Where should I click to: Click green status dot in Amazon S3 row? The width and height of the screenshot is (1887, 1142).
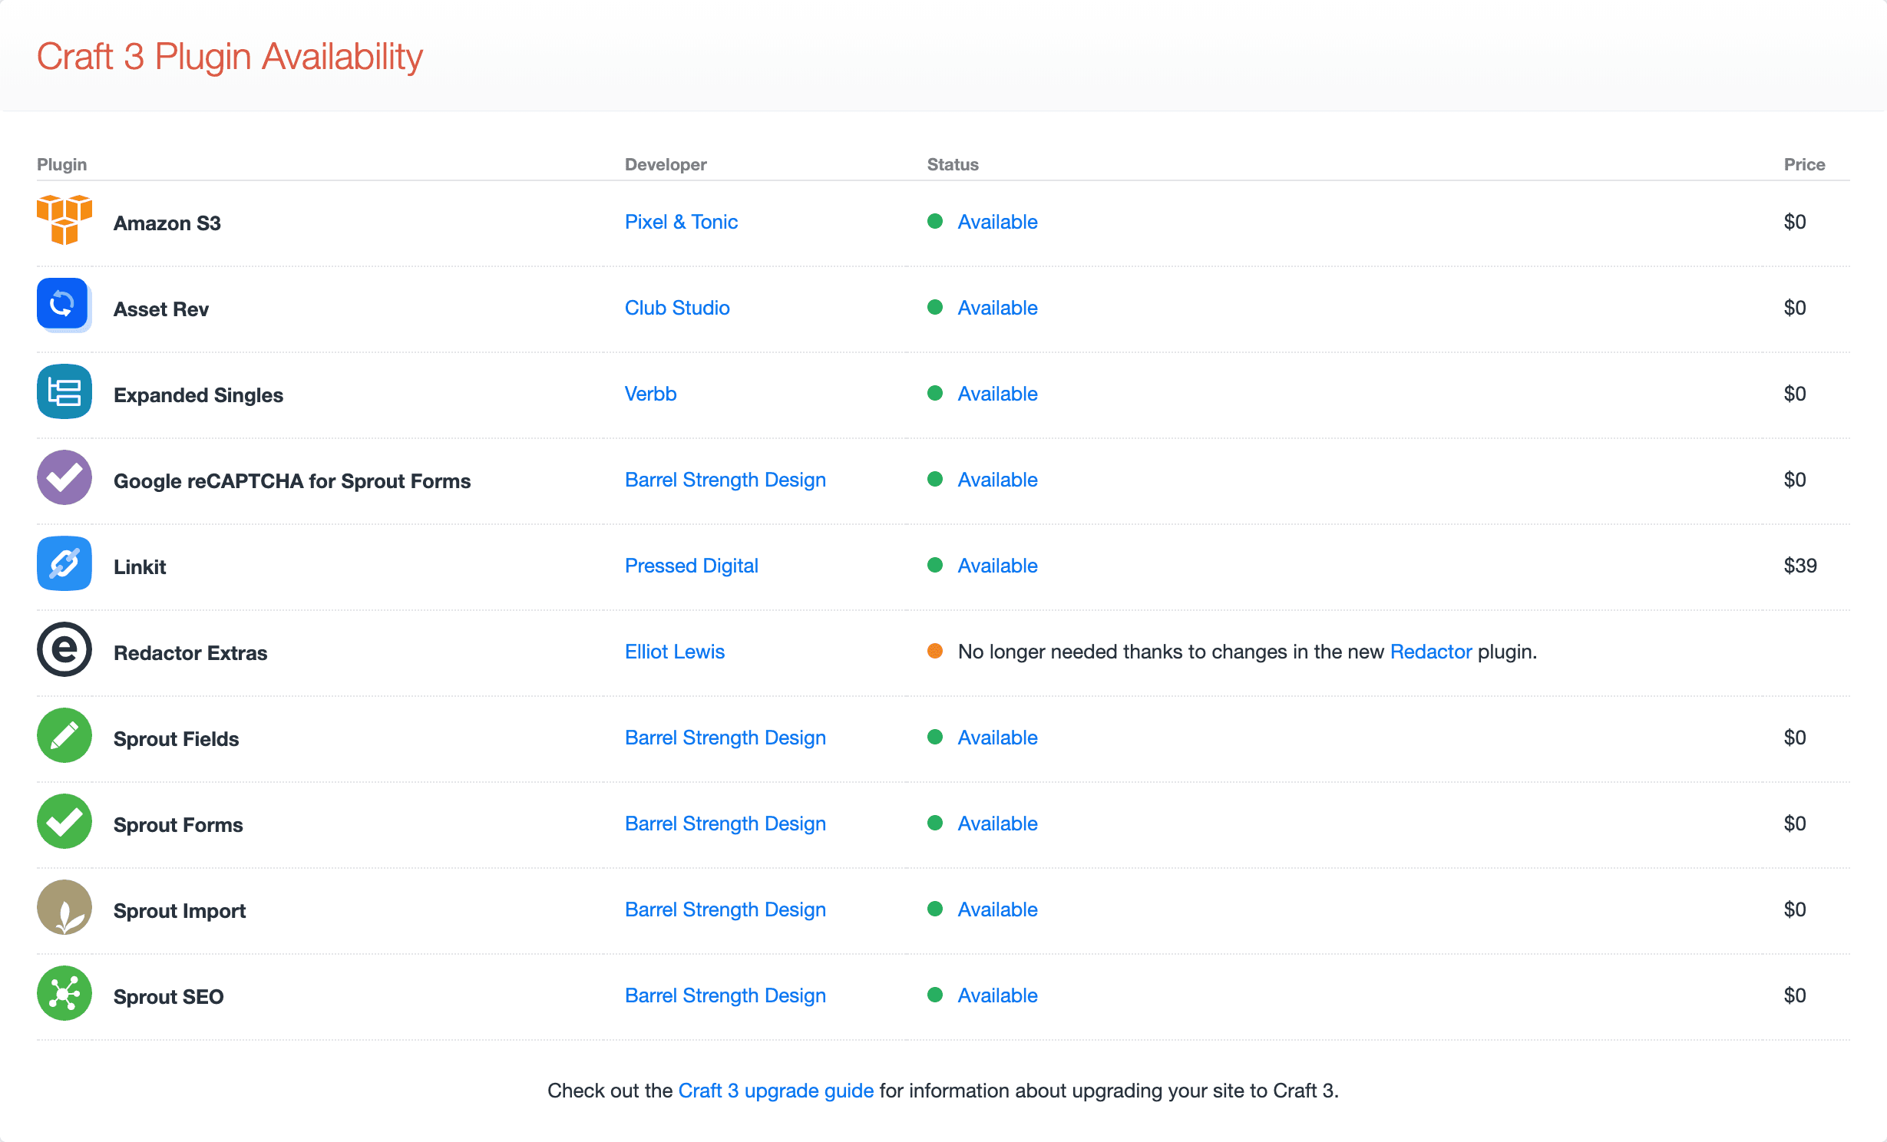[935, 222]
